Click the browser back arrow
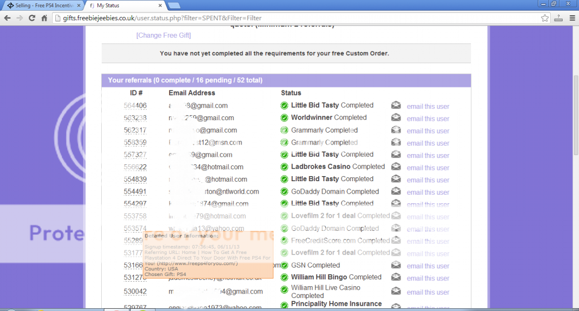 tap(7, 18)
